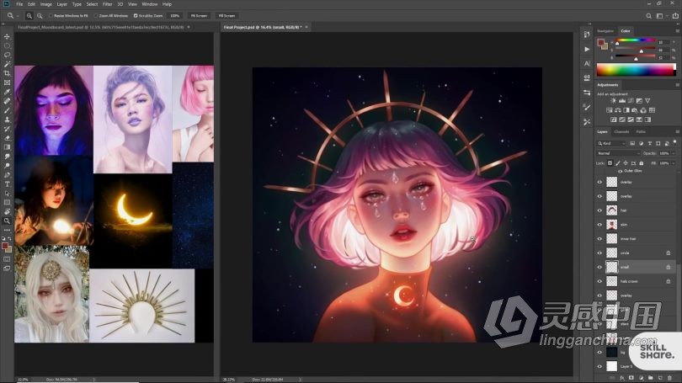
Task: Add a Brightness/Contrast adjustment
Action: click(x=613, y=101)
